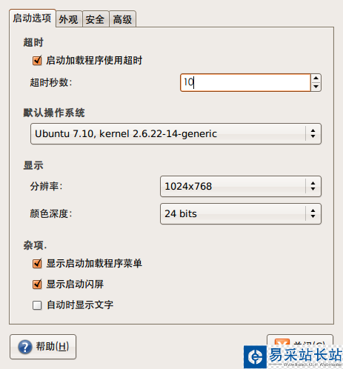
Task: Click the 易采站长站 watermark logo icon
Action: tap(255, 357)
